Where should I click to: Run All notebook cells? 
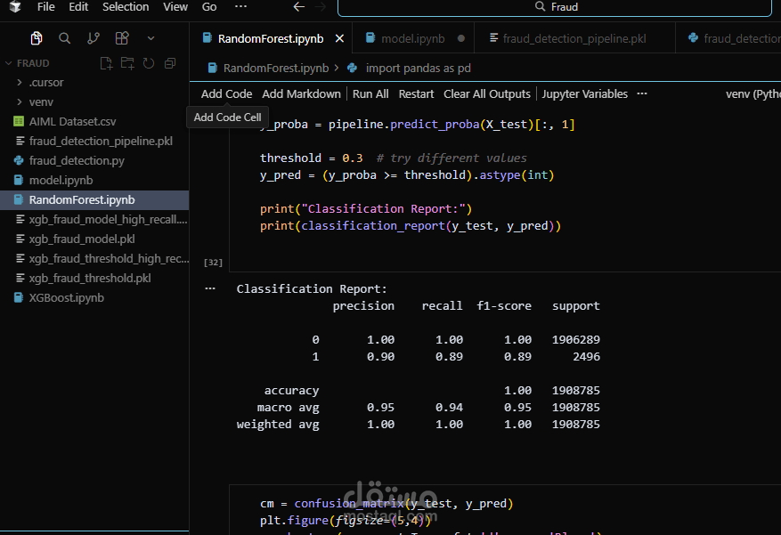point(370,94)
